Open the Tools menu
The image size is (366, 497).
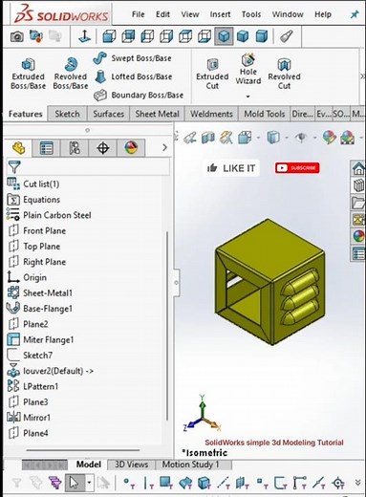pyautogui.click(x=251, y=14)
